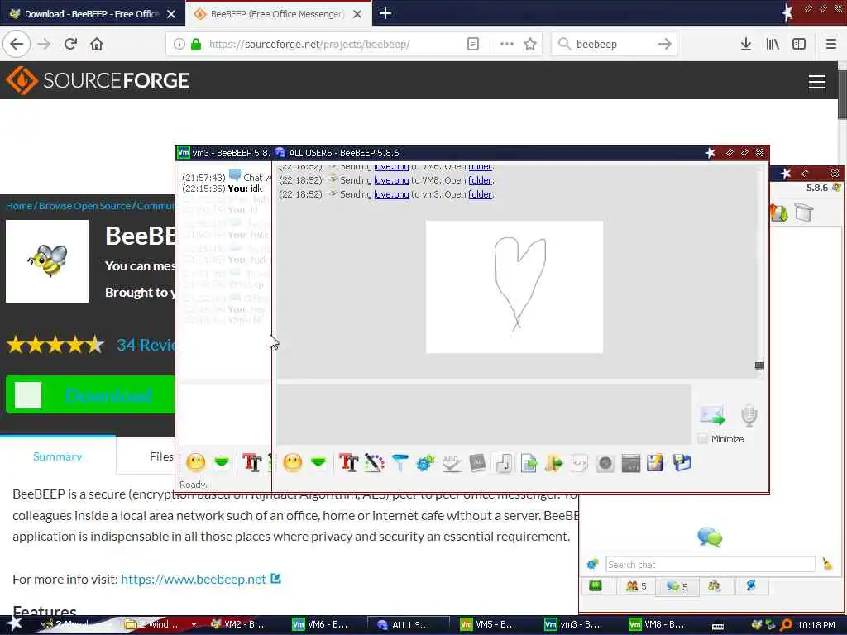Visit https://www.beebeep.net link
847x635 pixels.
[194, 579]
